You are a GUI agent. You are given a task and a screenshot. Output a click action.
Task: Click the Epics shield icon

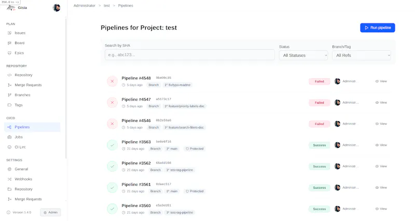[9, 53]
